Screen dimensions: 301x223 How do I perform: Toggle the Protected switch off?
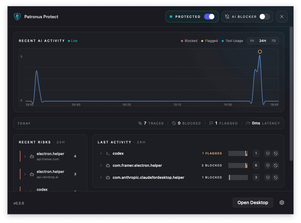[209, 17]
